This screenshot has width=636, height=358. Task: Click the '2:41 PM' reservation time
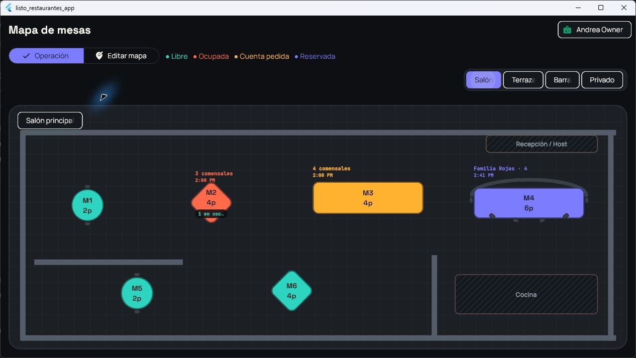point(483,176)
